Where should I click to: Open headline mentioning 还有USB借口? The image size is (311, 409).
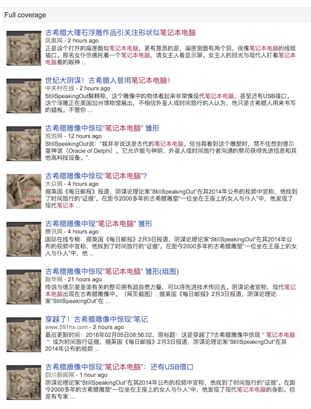click(119, 367)
